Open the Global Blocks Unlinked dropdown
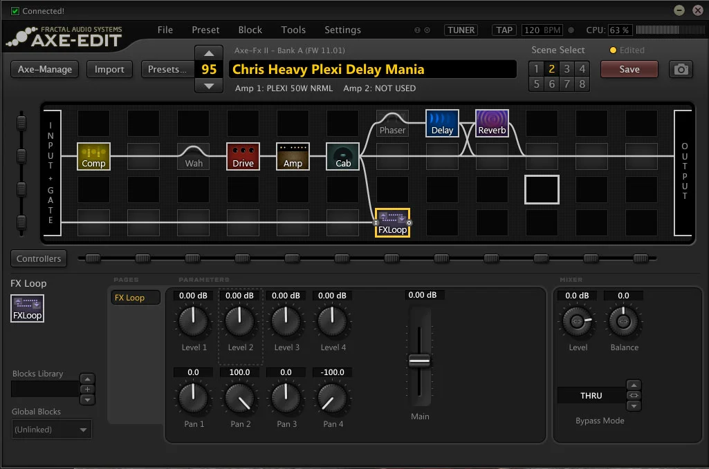The width and height of the screenshot is (709, 469). (x=51, y=429)
